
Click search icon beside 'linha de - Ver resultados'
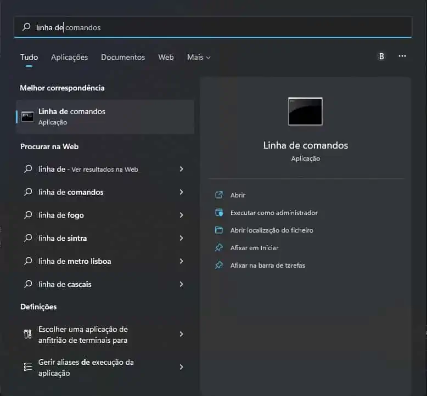point(28,169)
